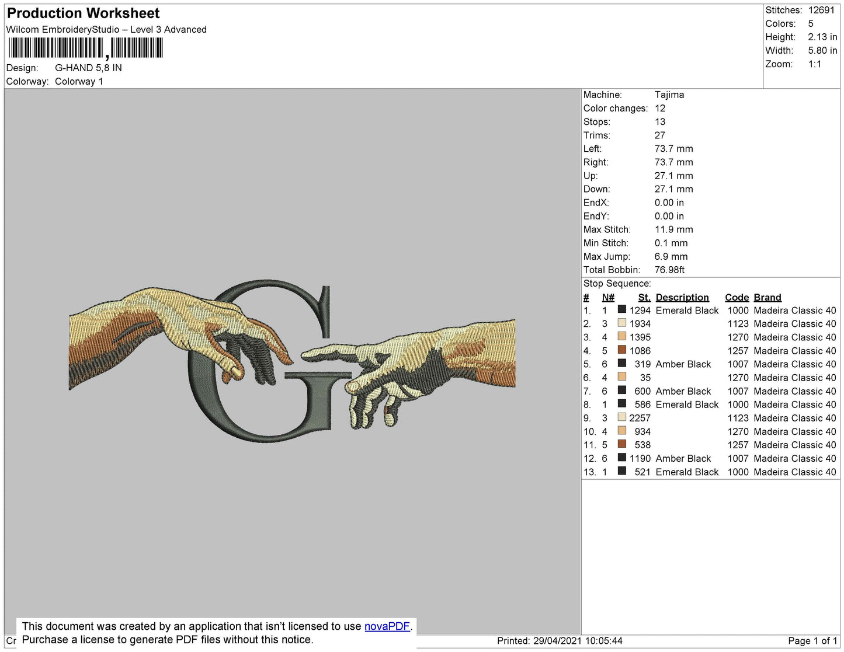This screenshot has width=844, height=652.
Task: Click the Stop Sequence heading
Action: pyautogui.click(x=617, y=284)
